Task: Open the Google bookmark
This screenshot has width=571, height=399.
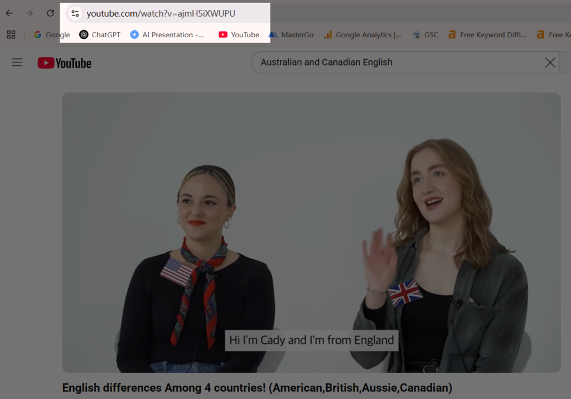Action: pyautogui.click(x=51, y=35)
